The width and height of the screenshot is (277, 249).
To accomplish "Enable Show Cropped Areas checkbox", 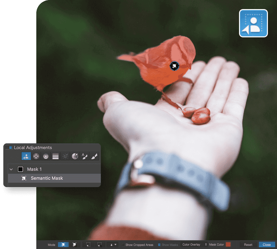I will pos(123,245).
